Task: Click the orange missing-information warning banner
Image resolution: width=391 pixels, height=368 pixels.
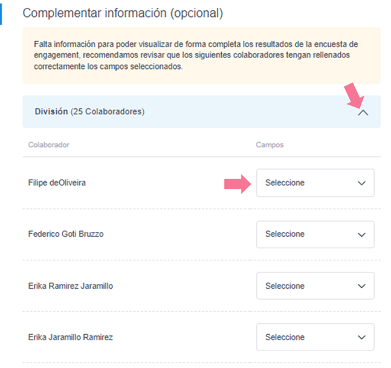Action: click(201, 55)
